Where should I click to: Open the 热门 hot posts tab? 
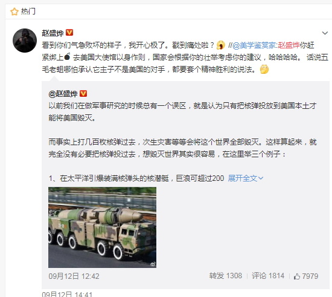(x=28, y=11)
